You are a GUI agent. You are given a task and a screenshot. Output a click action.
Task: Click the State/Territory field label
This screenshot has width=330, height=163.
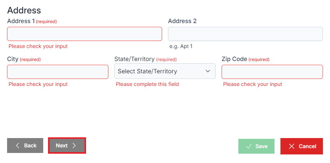134,59
